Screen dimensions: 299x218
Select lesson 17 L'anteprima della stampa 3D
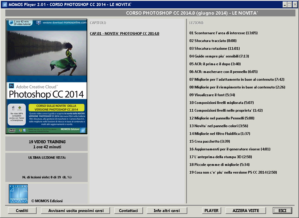(x=221, y=157)
